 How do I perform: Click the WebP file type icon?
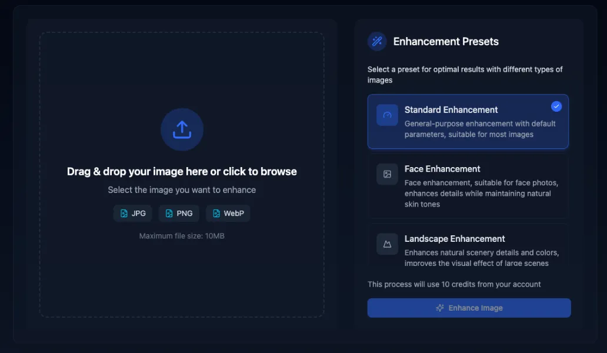pos(216,214)
